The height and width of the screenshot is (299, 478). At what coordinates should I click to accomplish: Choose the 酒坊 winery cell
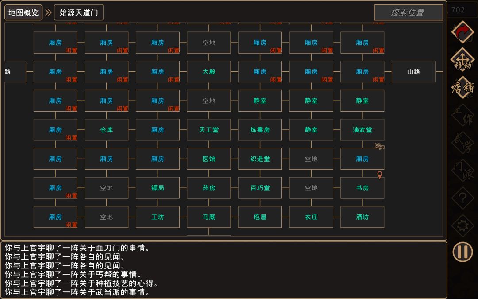(x=362, y=217)
